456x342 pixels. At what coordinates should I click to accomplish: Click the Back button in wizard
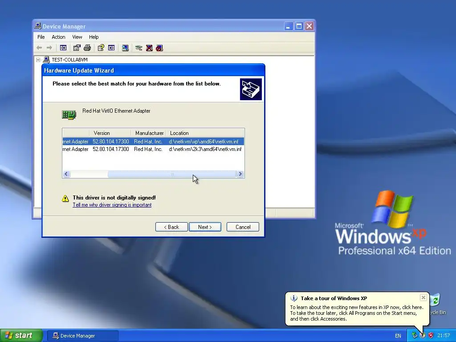pyautogui.click(x=171, y=227)
